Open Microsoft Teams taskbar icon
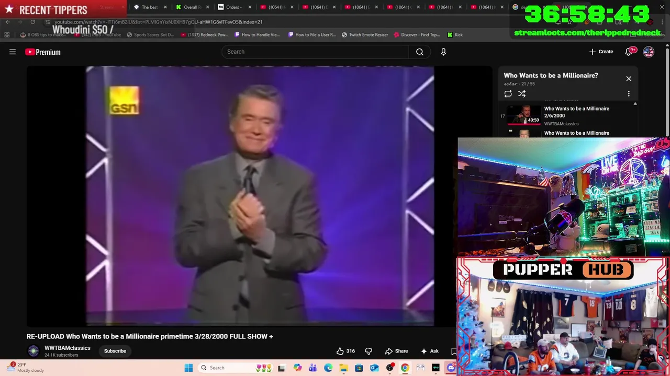This screenshot has height=376, width=670. coord(312,368)
